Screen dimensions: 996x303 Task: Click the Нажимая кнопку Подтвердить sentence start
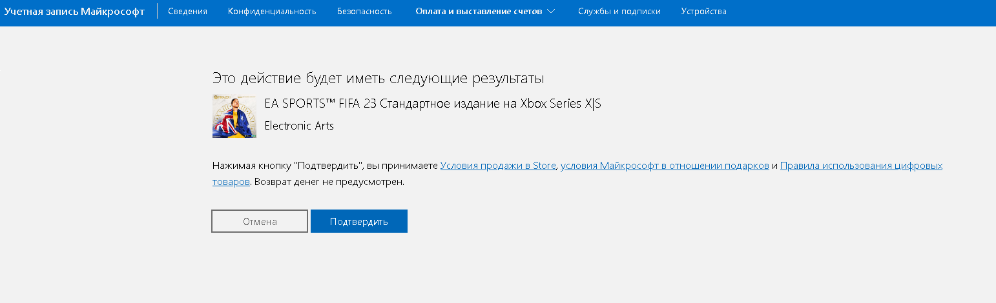pyautogui.click(x=289, y=166)
